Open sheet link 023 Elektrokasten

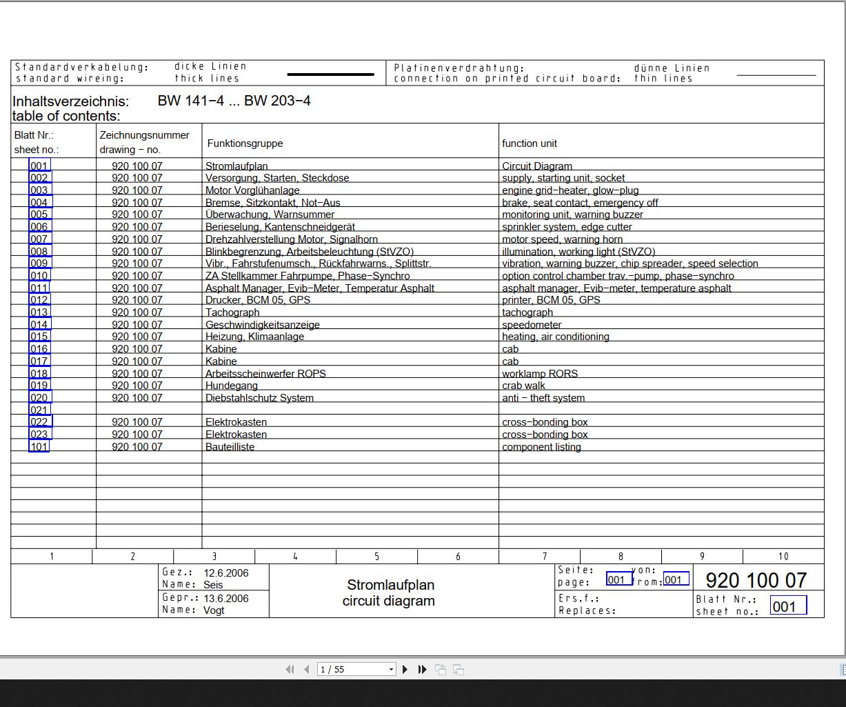[x=39, y=435]
